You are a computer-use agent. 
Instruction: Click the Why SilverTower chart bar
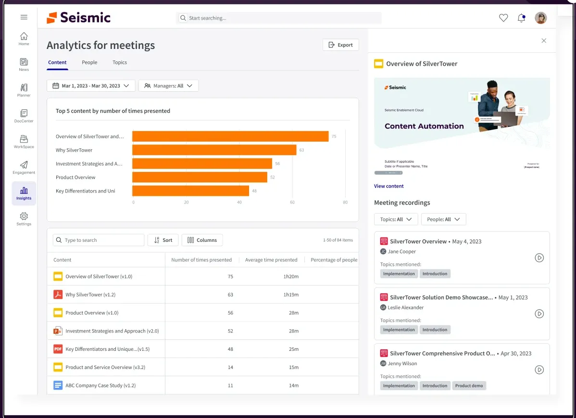(214, 150)
